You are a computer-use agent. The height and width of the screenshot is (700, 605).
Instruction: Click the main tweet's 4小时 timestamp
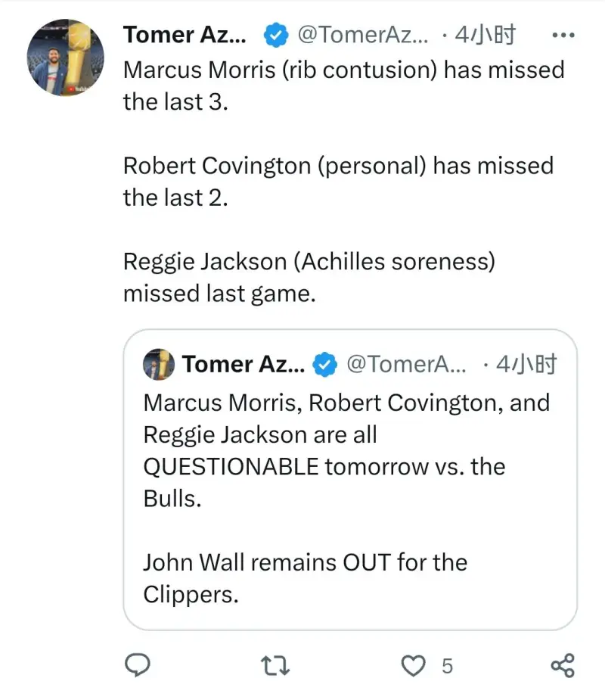tap(486, 35)
